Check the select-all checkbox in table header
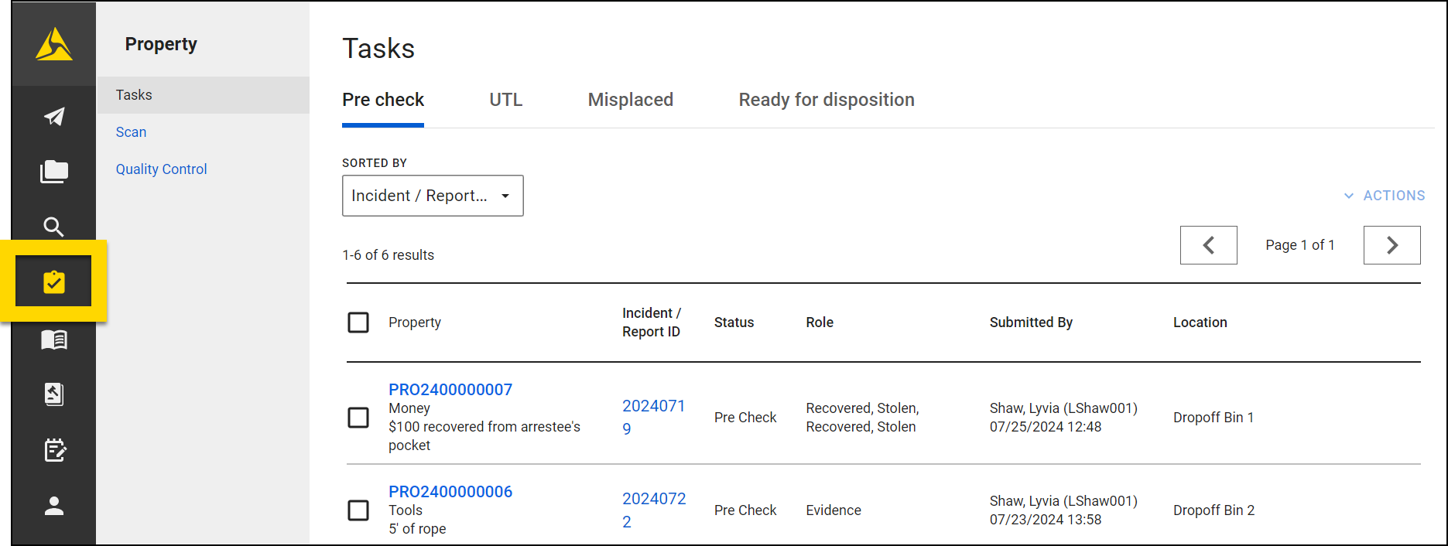 click(x=358, y=322)
